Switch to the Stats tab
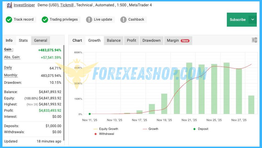This screenshot has width=262, height=148. click(23, 40)
